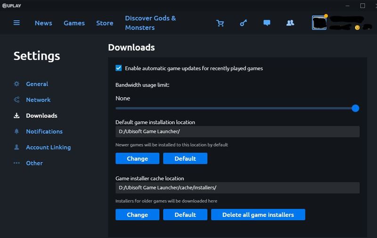
Task: Click the key activation icon
Action: pos(243,23)
